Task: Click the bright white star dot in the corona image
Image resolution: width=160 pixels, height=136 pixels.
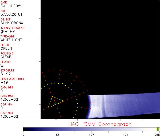Action: click(137, 100)
